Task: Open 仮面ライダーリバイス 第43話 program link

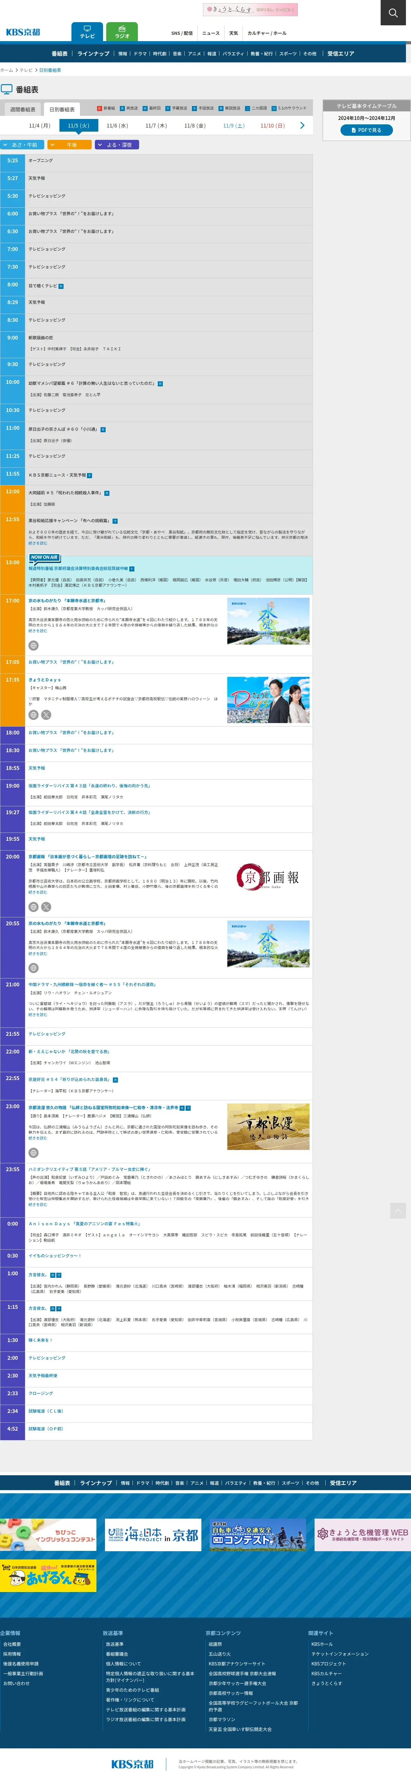Action: (89, 786)
